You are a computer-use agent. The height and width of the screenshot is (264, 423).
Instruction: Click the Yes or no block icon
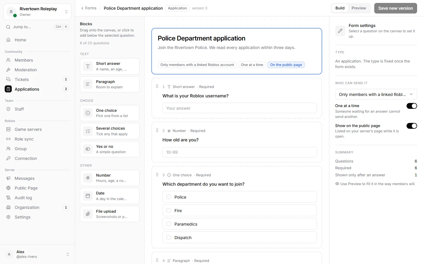[x=88, y=149]
